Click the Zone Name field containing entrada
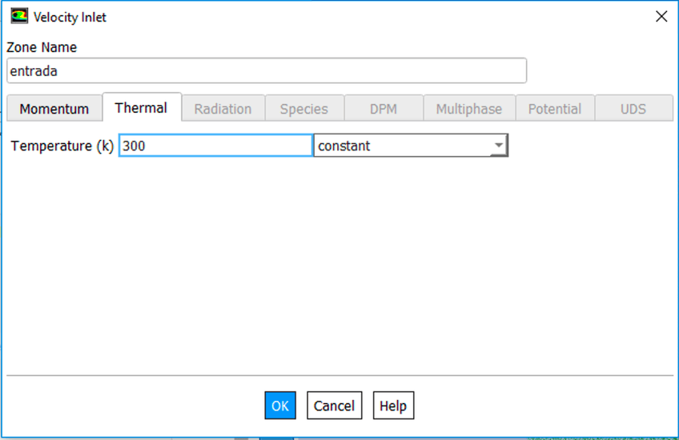Image resolution: width=679 pixels, height=440 pixels. (x=266, y=70)
